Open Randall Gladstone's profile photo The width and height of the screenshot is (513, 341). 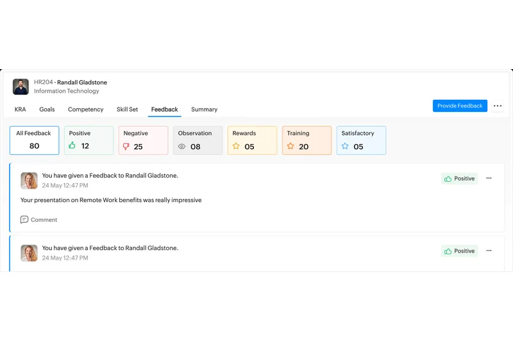click(21, 86)
